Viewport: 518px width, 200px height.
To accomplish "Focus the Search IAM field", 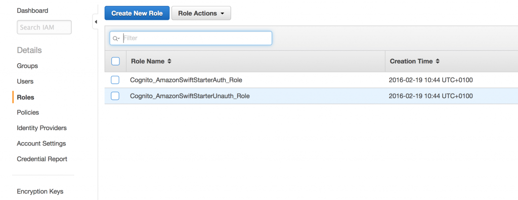I will pyautogui.click(x=45, y=27).
